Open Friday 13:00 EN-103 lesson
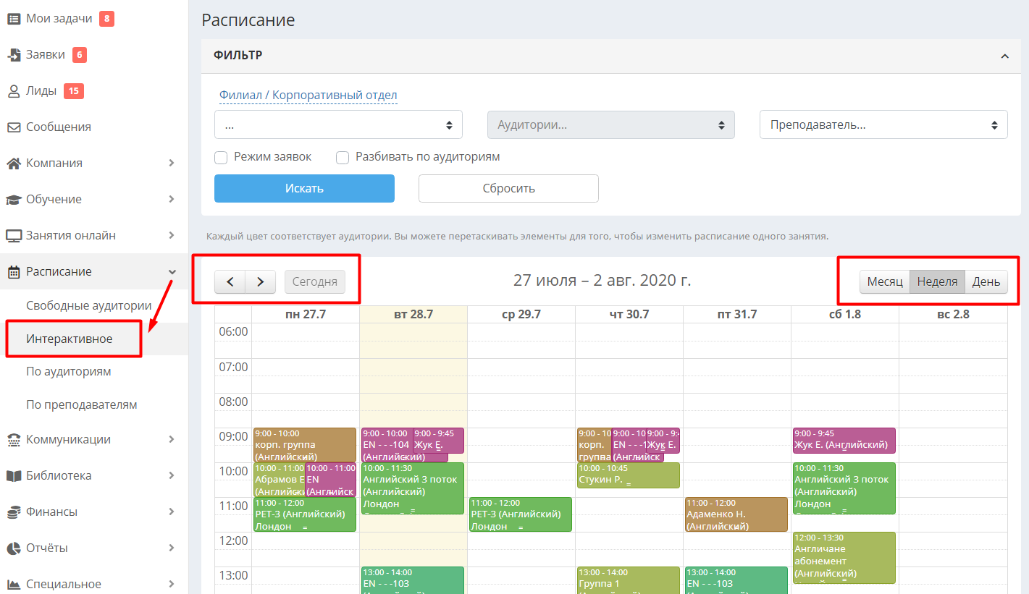1029x594 pixels. pyautogui.click(x=736, y=580)
